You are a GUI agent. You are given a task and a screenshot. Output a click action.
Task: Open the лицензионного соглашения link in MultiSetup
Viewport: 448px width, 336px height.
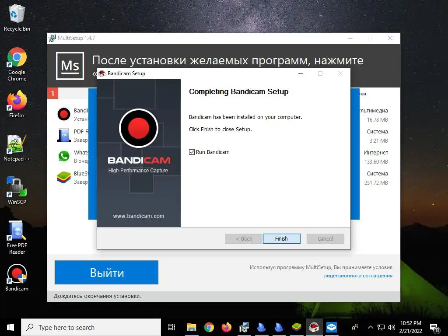(358, 276)
